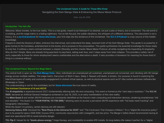Click the bold 'AI singularity' text
164x123 pixels.
coord(16,91)
